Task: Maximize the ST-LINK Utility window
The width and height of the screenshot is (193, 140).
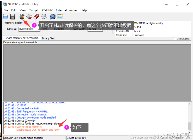Action: pos(177,4)
